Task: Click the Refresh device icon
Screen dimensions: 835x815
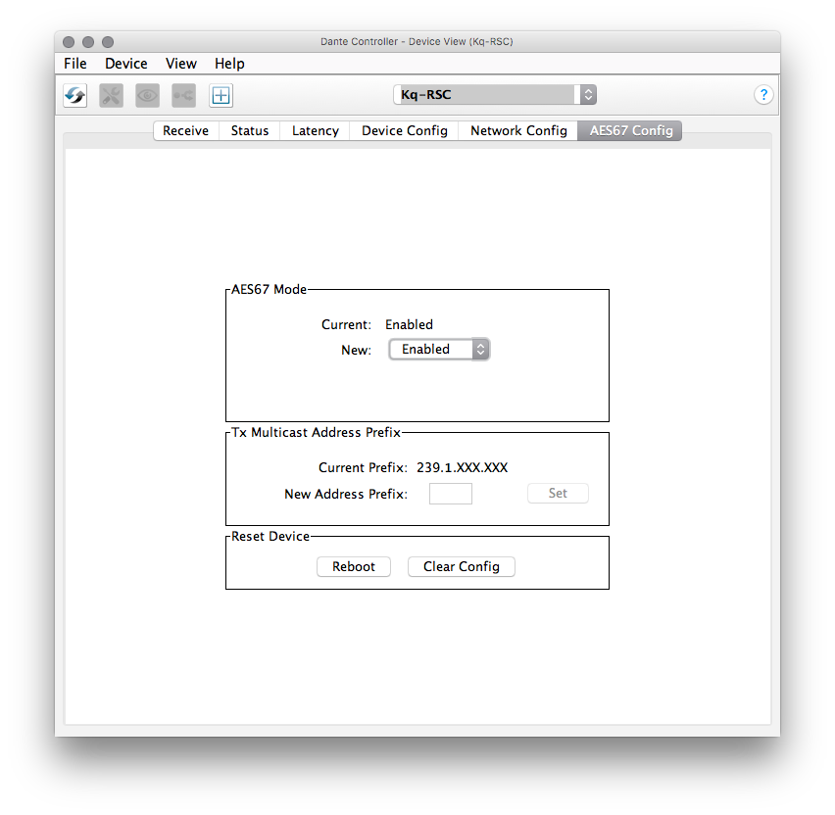Action: (x=75, y=96)
